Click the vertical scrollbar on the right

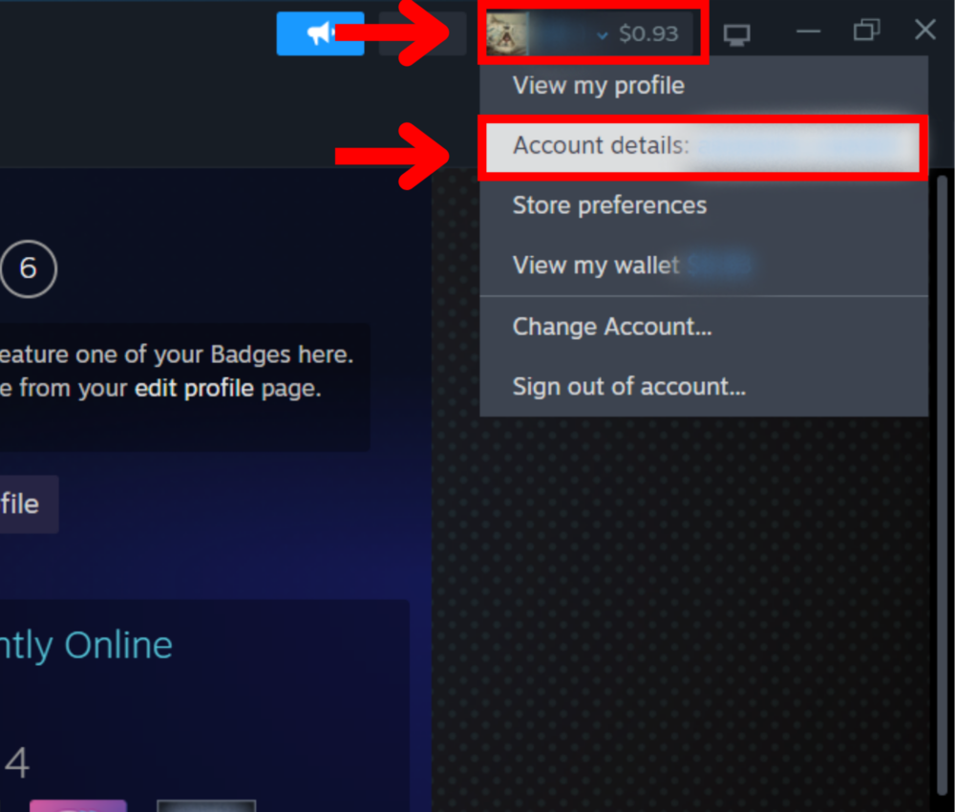pyautogui.click(x=942, y=487)
